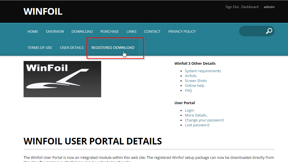
Task: Open the Online help link
Action: (195, 86)
